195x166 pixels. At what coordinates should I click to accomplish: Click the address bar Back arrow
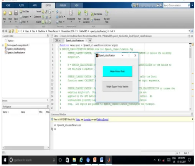[3, 31]
